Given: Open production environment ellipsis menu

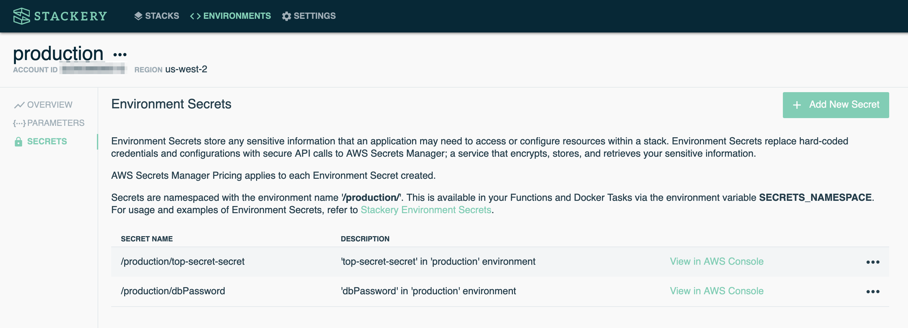Looking at the screenshot, I should click(120, 55).
